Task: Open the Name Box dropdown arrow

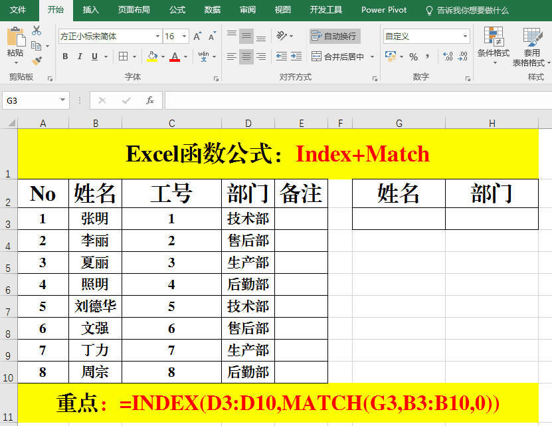Action: pos(62,100)
